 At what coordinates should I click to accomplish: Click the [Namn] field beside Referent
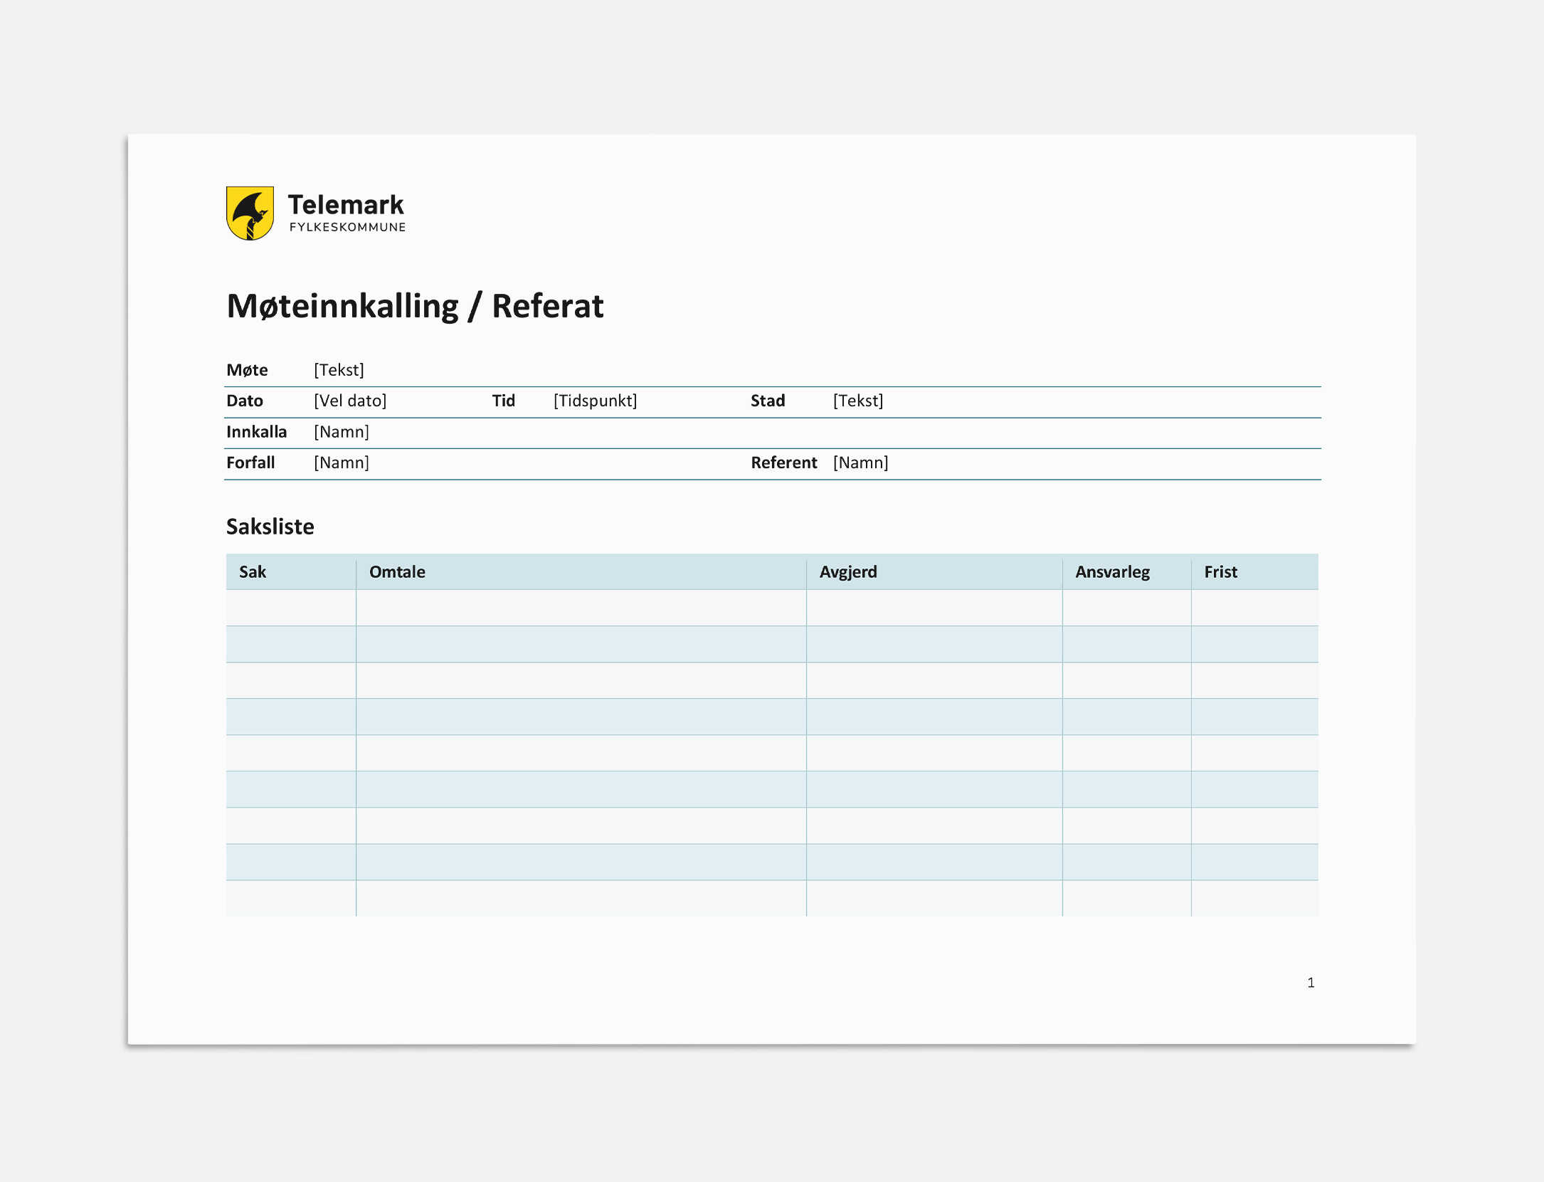tap(860, 463)
